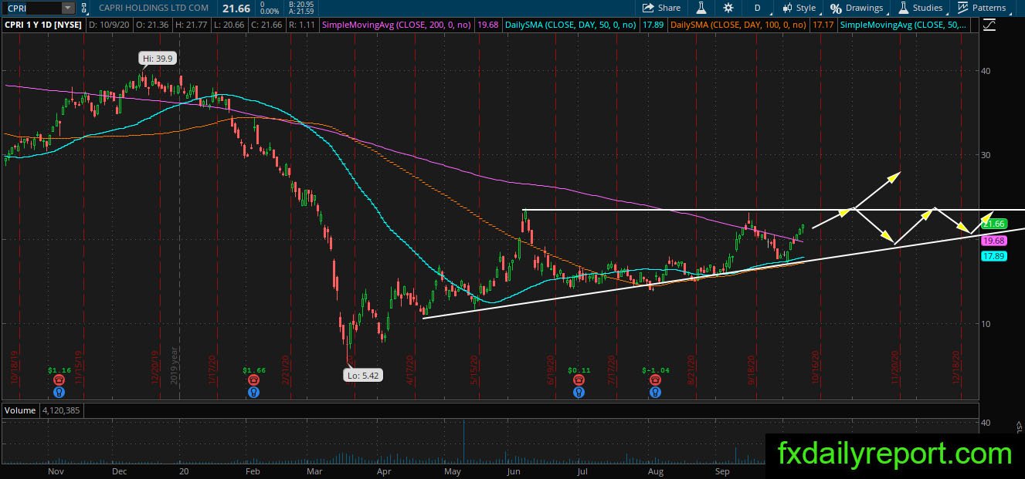Image resolution: width=1025 pixels, height=479 pixels.
Task: Click the blue bulb icon under $0.11
Action: pyautogui.click(x=579, y=392)
